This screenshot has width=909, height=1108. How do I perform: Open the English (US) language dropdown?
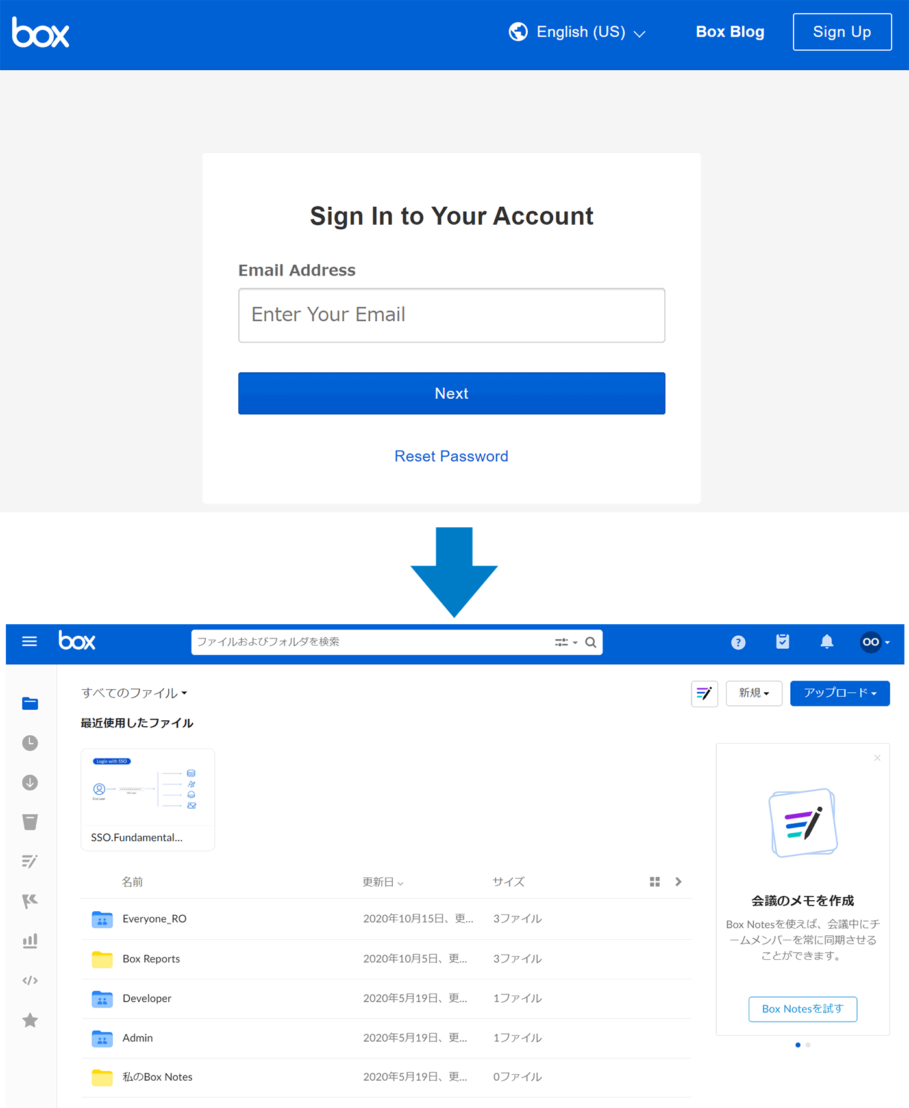pos(577,32)
